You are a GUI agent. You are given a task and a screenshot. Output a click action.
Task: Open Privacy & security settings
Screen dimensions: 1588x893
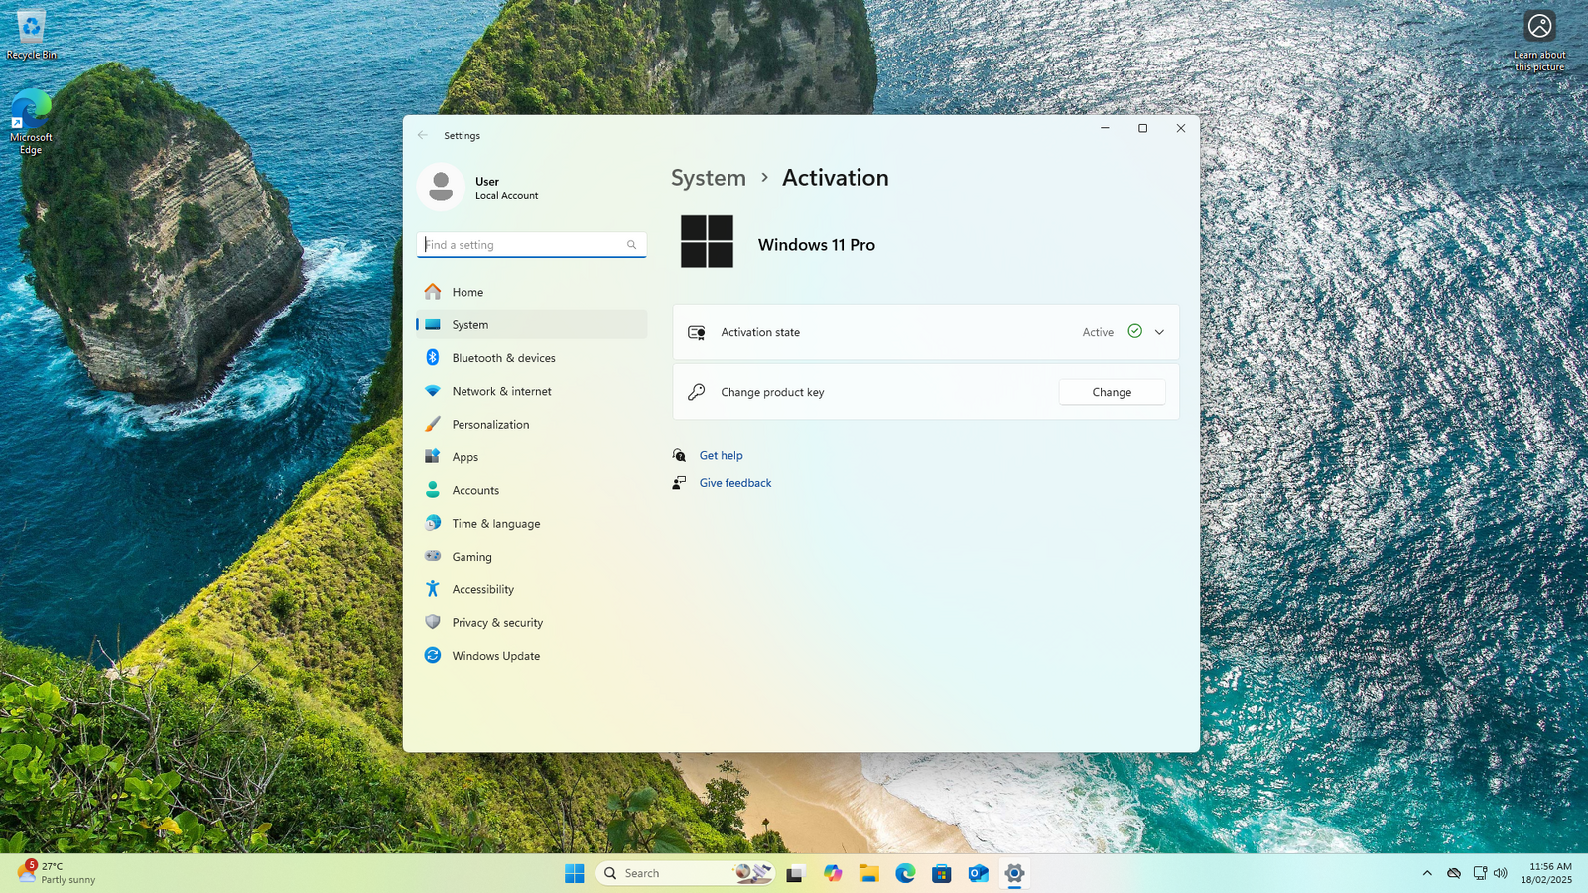pos(497,623)
